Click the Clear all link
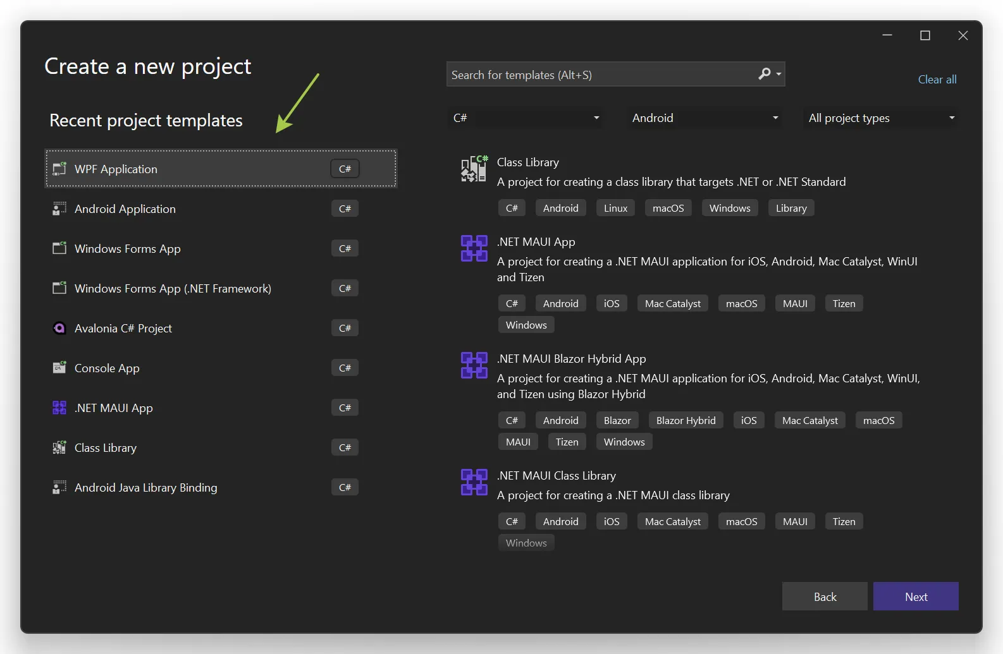 (937, 80)
